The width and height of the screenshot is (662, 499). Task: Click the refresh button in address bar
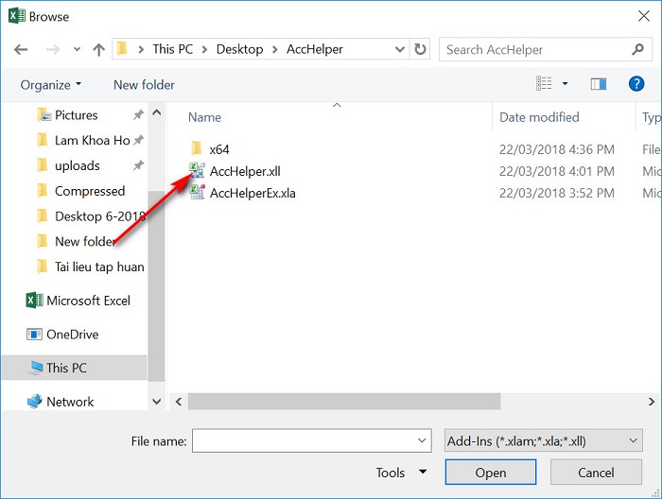(x=421, y=49)
